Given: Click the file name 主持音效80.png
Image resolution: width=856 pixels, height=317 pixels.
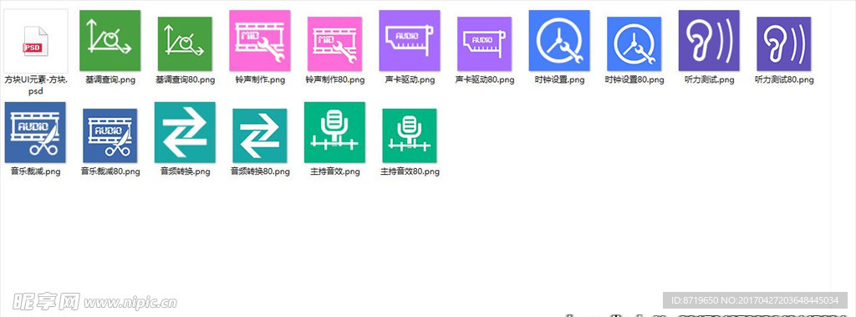Looking at the screenshot, I should (409, 171).
